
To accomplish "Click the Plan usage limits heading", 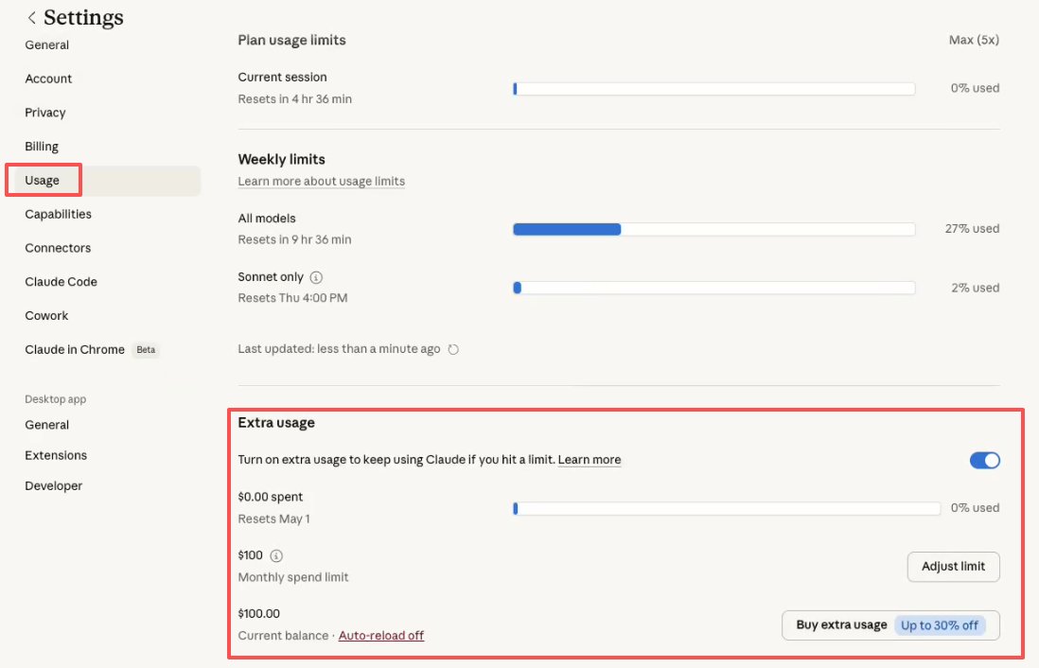I will point(291,41).
